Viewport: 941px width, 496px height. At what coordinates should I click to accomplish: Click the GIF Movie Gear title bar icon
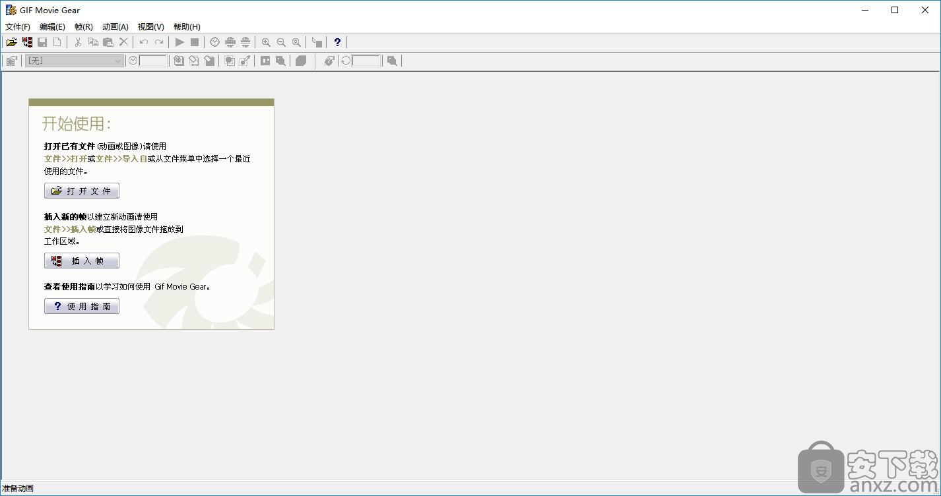point(11,10)
